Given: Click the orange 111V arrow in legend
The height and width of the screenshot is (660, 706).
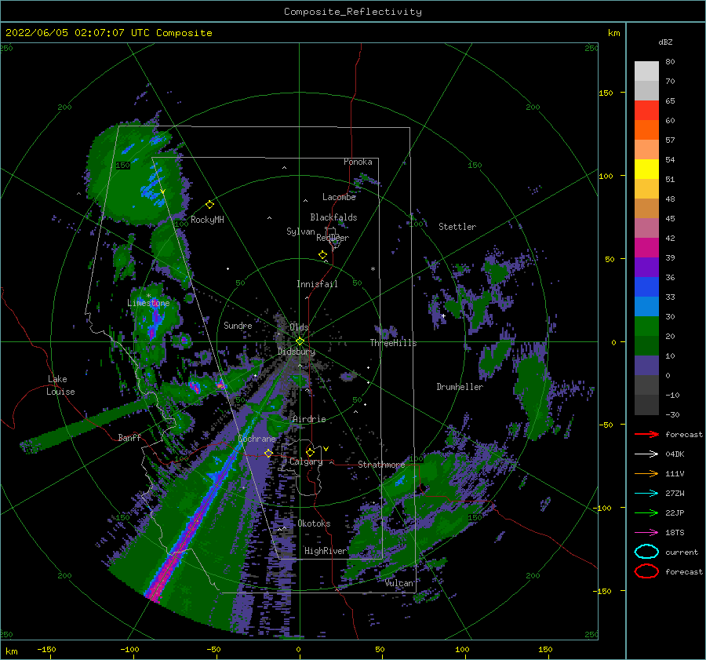Looking at the screenshot, I should click(646, 473).
